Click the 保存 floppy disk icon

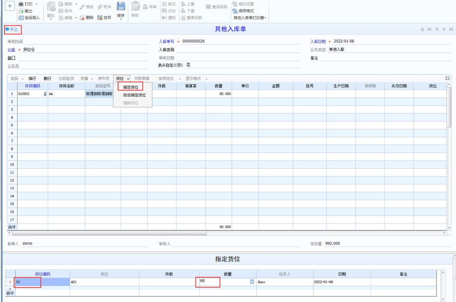[x=121, y=6]
